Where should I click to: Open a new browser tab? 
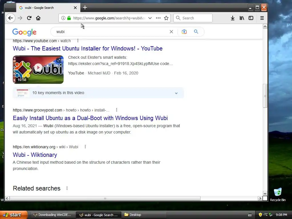pyautogui.click(x=85, y=7)
